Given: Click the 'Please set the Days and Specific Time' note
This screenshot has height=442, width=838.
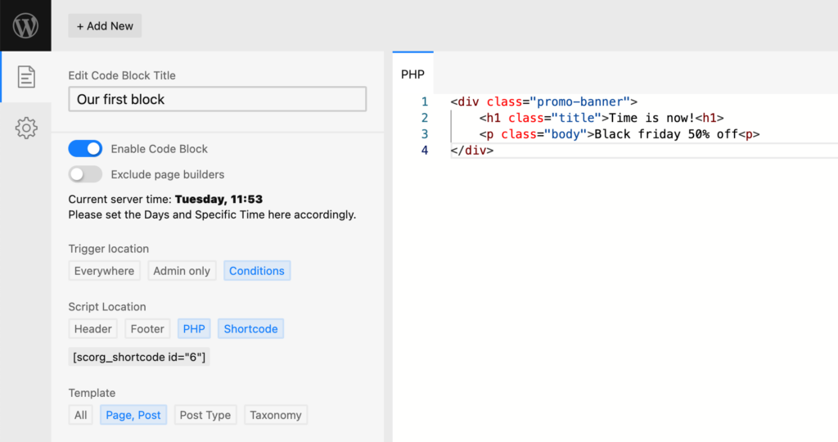Looking at the screenshot, I should coord(212,214).
